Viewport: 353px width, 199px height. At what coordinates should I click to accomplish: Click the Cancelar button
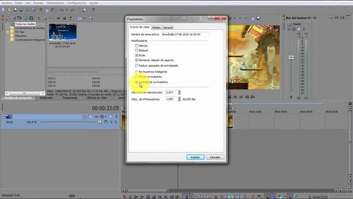coord(215,157)
